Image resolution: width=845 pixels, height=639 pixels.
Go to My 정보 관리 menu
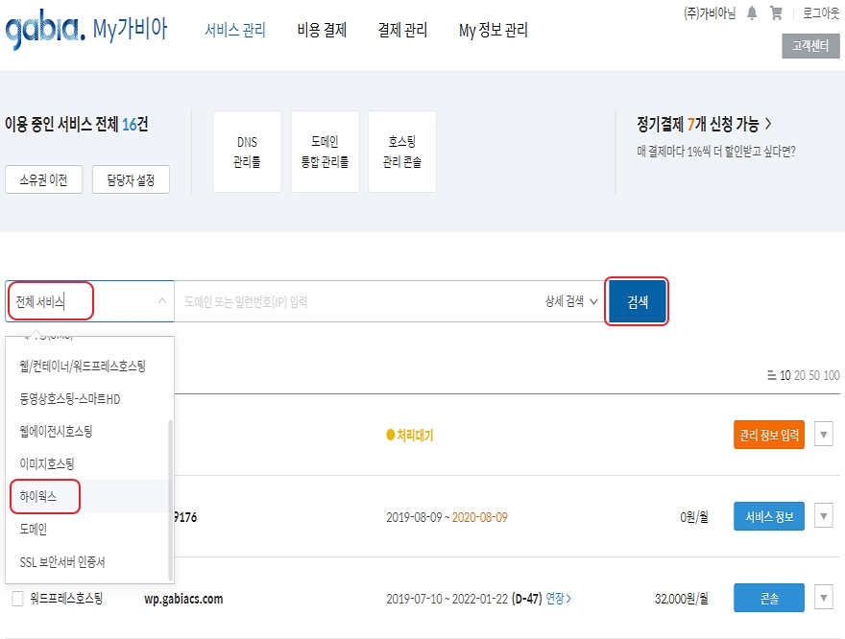coord(493,30)
